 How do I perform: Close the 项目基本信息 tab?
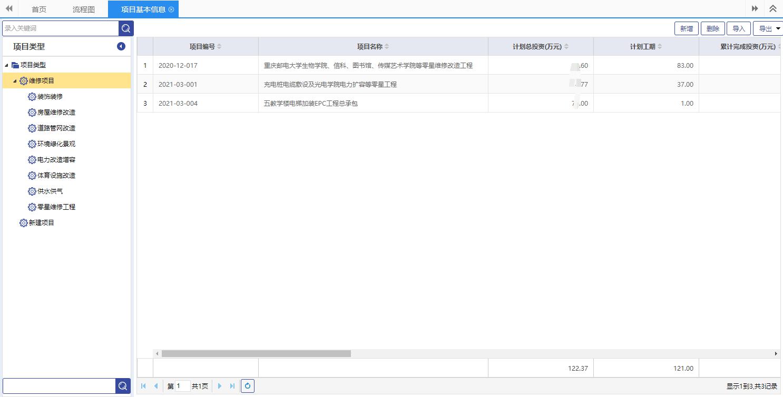coord(171,9)
